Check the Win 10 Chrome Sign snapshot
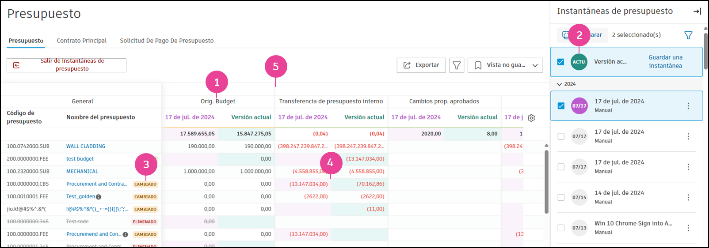The height and width of the screenshot is (248, 709). 561,228
